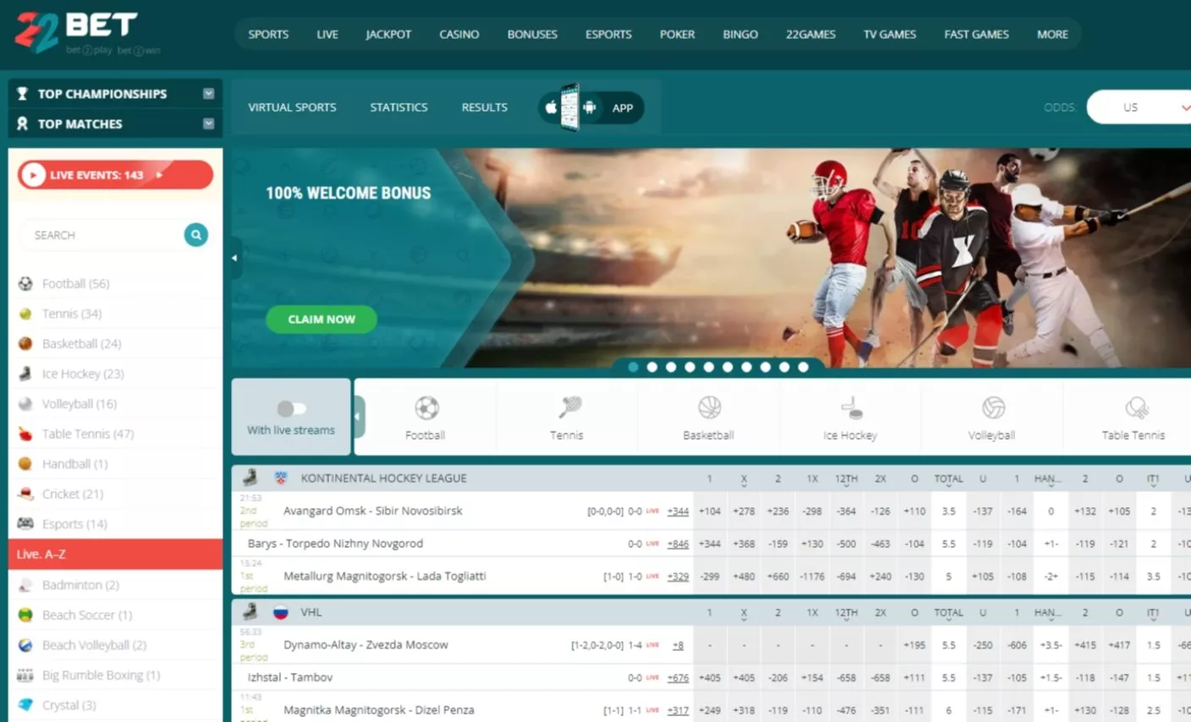Expand the Top Matches section

[x=208, y=124]
